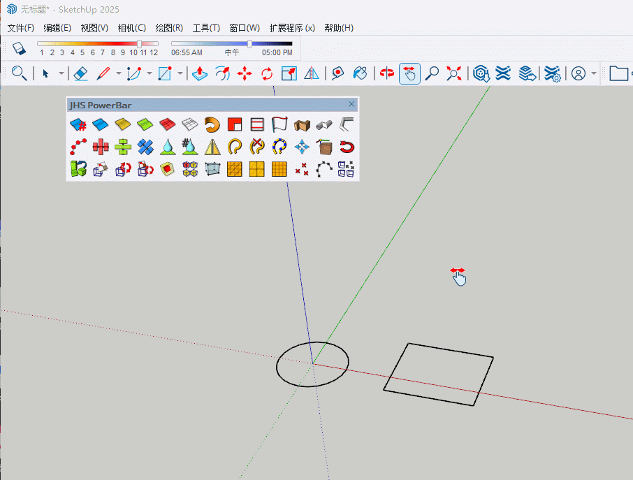This screenshot has height=480, width=633.
Task: Click month number 6 on date scale
Action: [92, 52]
